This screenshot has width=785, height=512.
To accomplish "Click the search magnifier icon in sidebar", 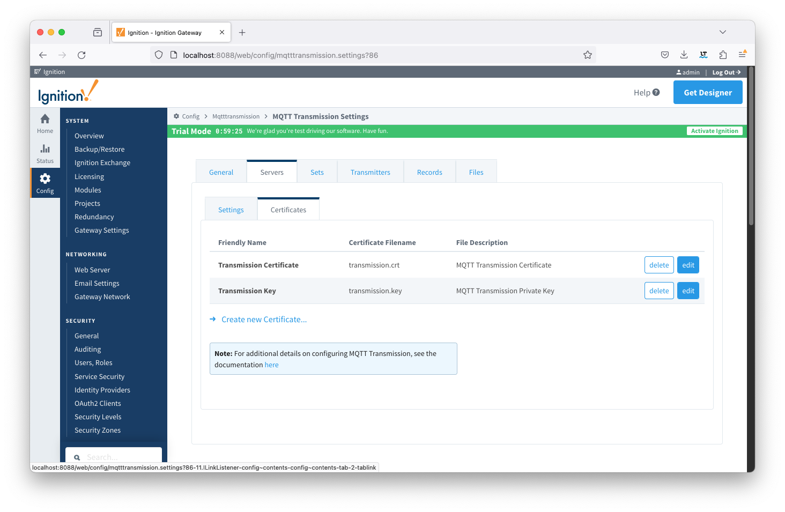I will [x=77, y=457].
